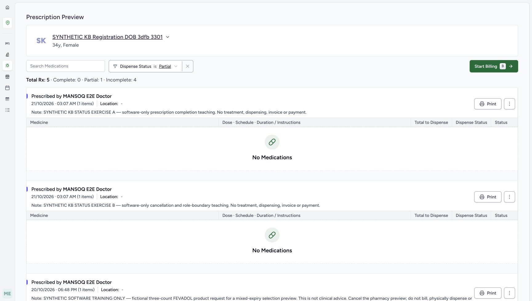Print the FEVADOL training prescription

click(x=488, y=293)
